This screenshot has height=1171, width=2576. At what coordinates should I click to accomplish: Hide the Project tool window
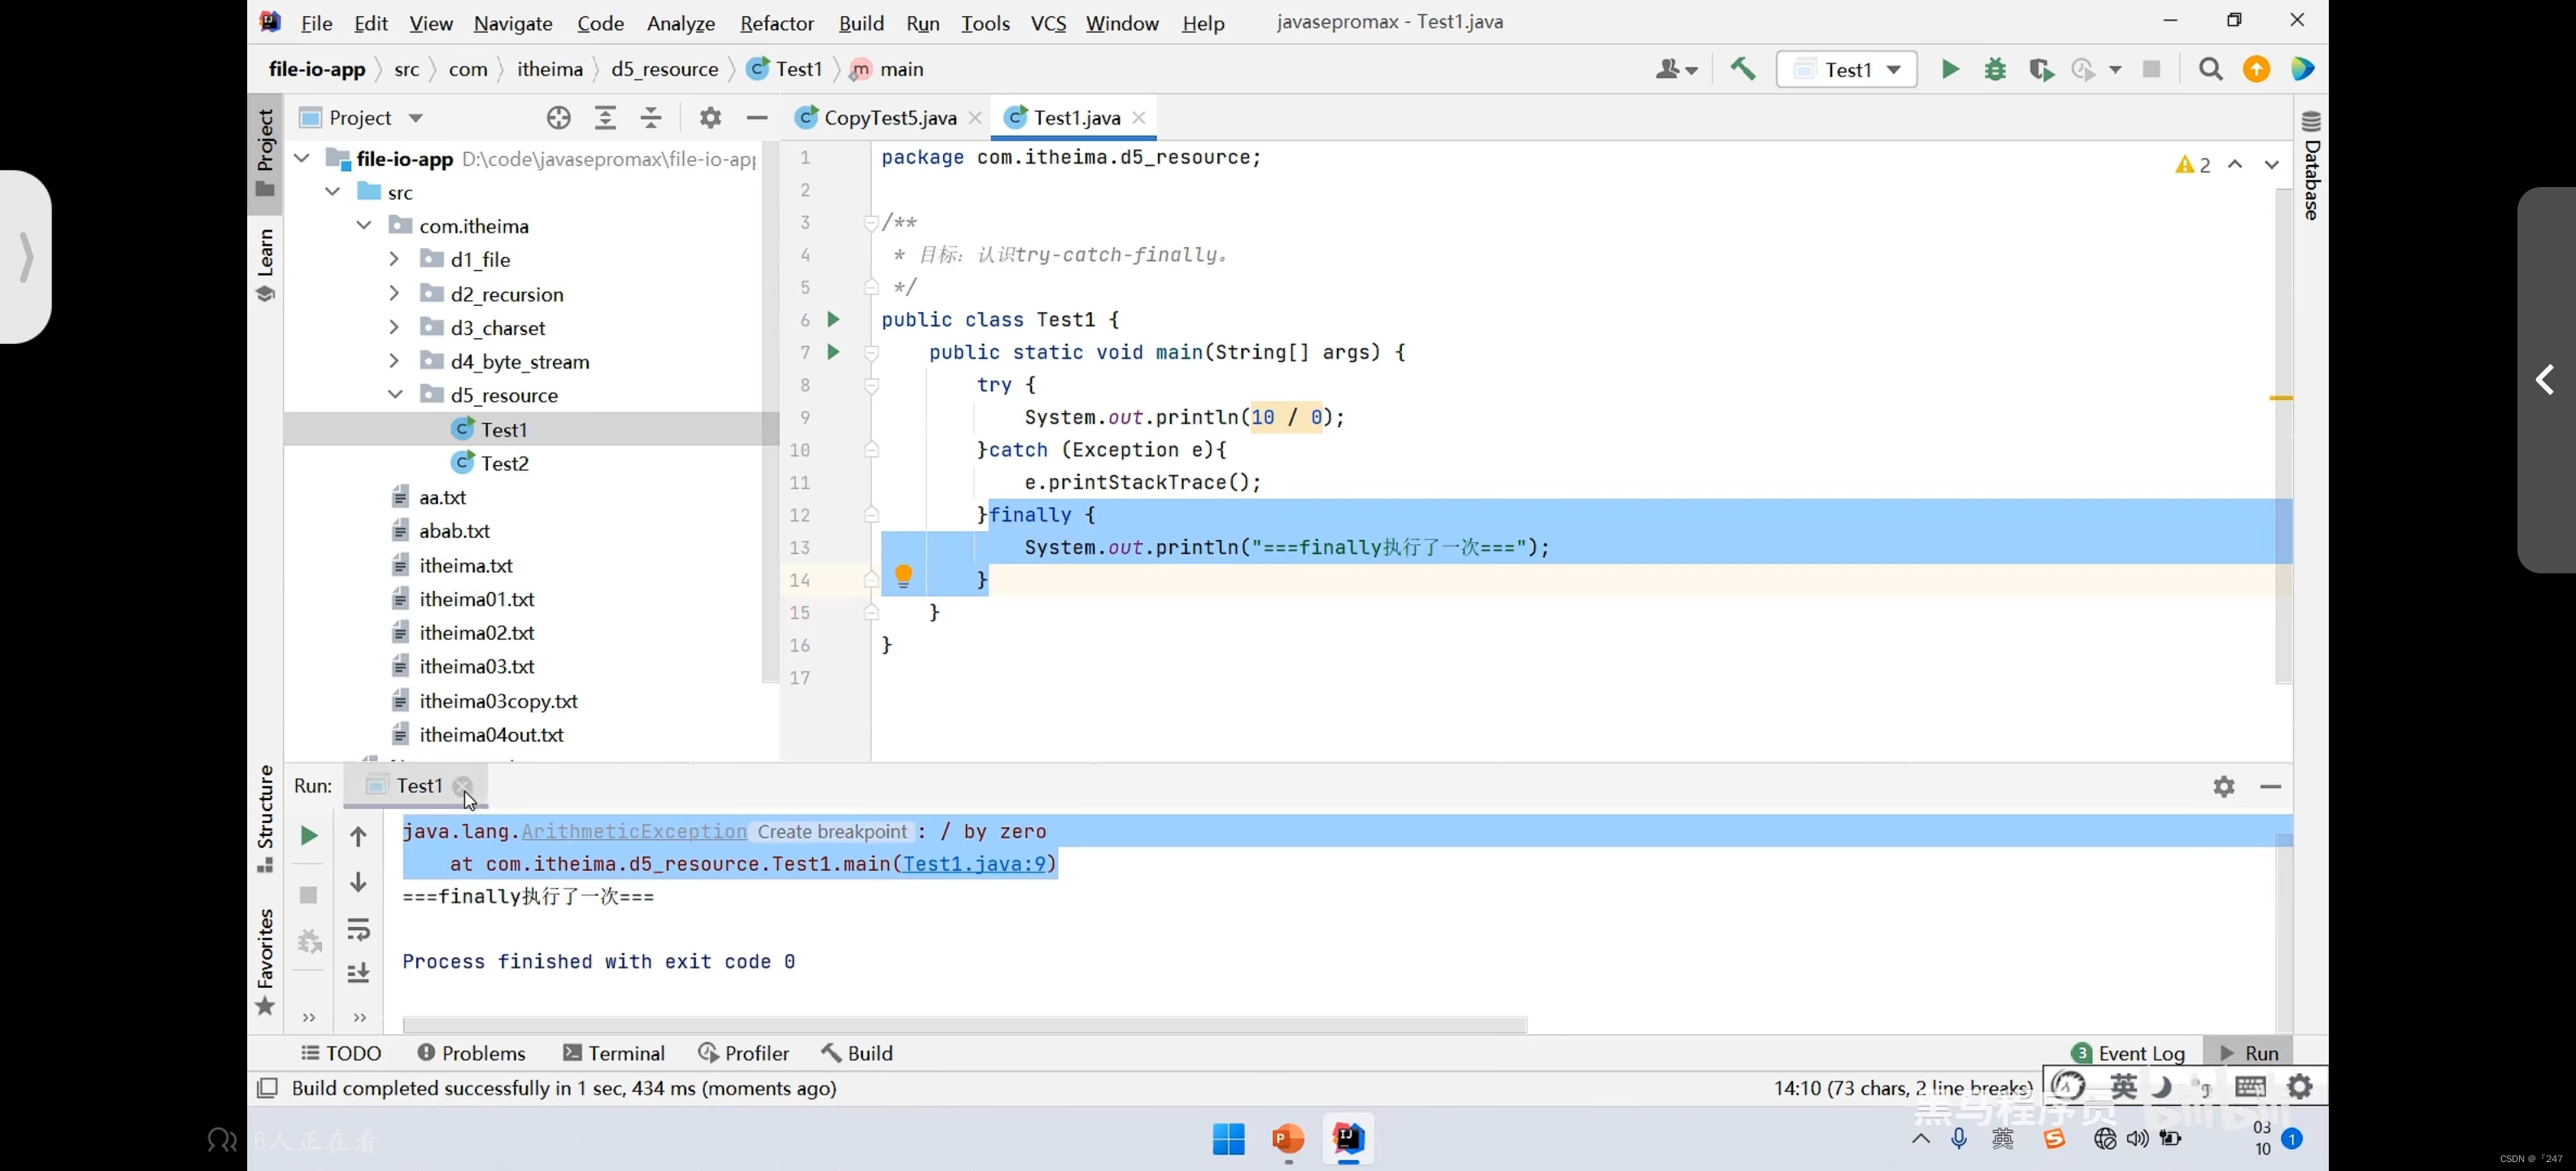[757, 118]
